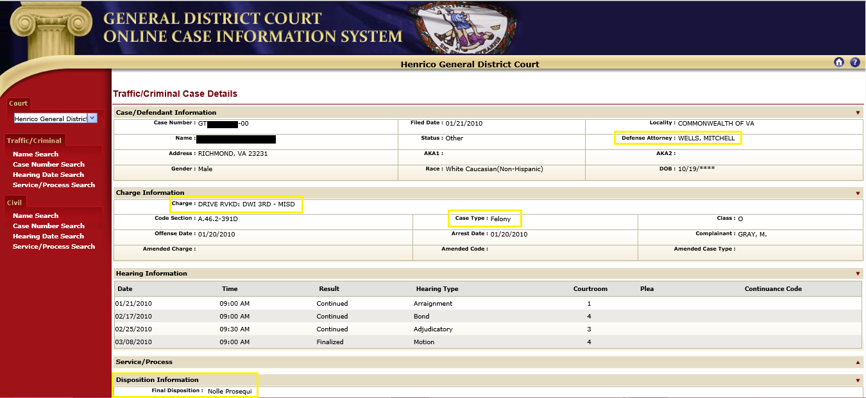This screenshot has height=398, width=866.
Task: Click filed date 01/21/2010
Action: coord(463,123)
